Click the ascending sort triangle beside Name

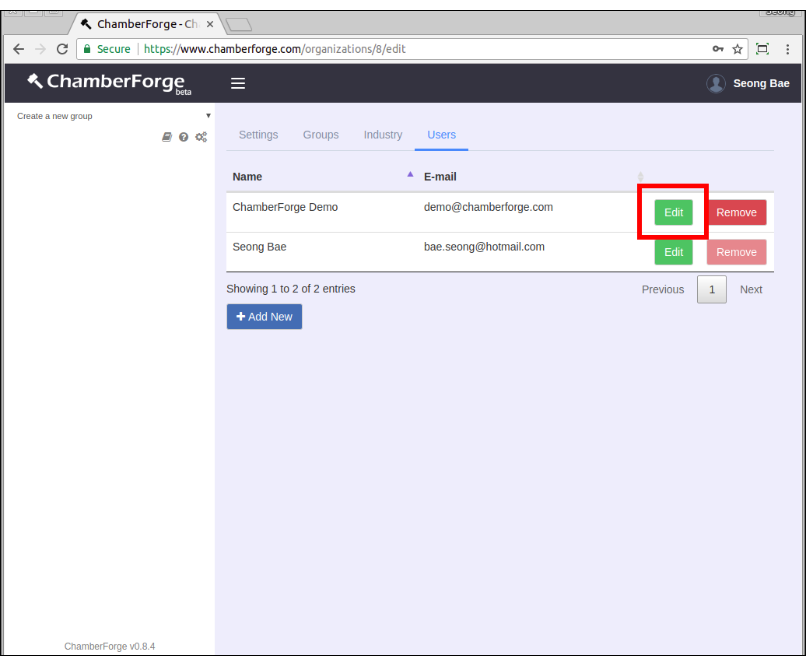click(410, 175)
